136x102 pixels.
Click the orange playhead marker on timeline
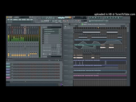(x=98, y=28)
